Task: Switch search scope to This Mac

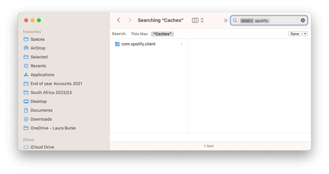Action: 139,34
